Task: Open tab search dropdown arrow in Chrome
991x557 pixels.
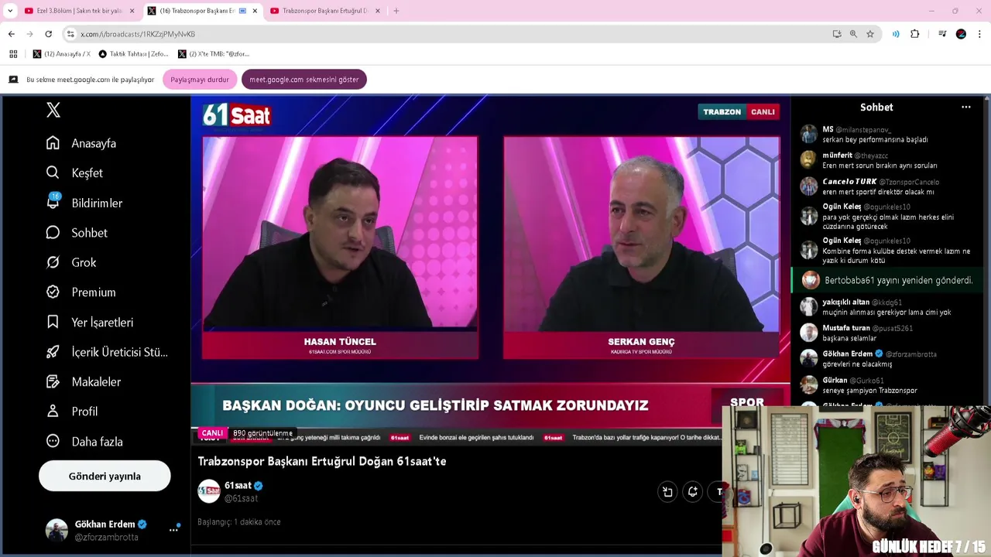Action: pos(10,11)
